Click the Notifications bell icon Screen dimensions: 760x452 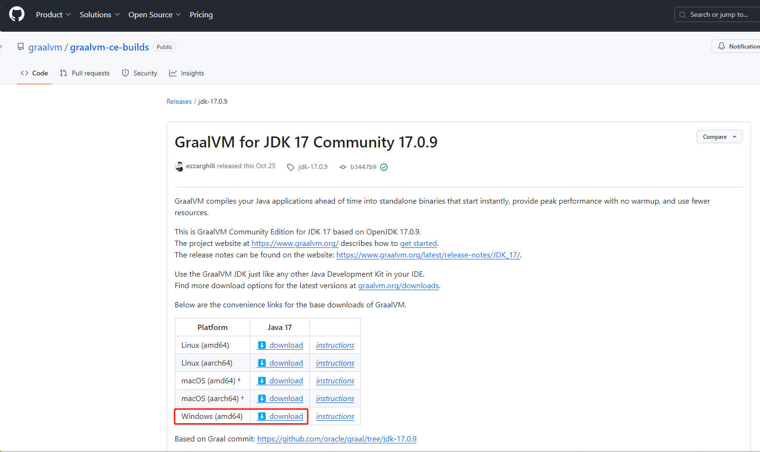point(722,46)
